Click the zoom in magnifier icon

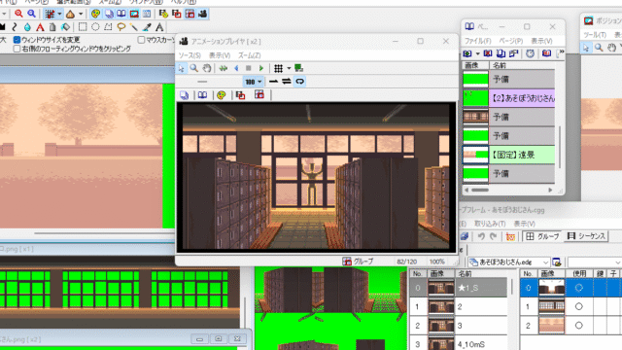click(18, 14)
